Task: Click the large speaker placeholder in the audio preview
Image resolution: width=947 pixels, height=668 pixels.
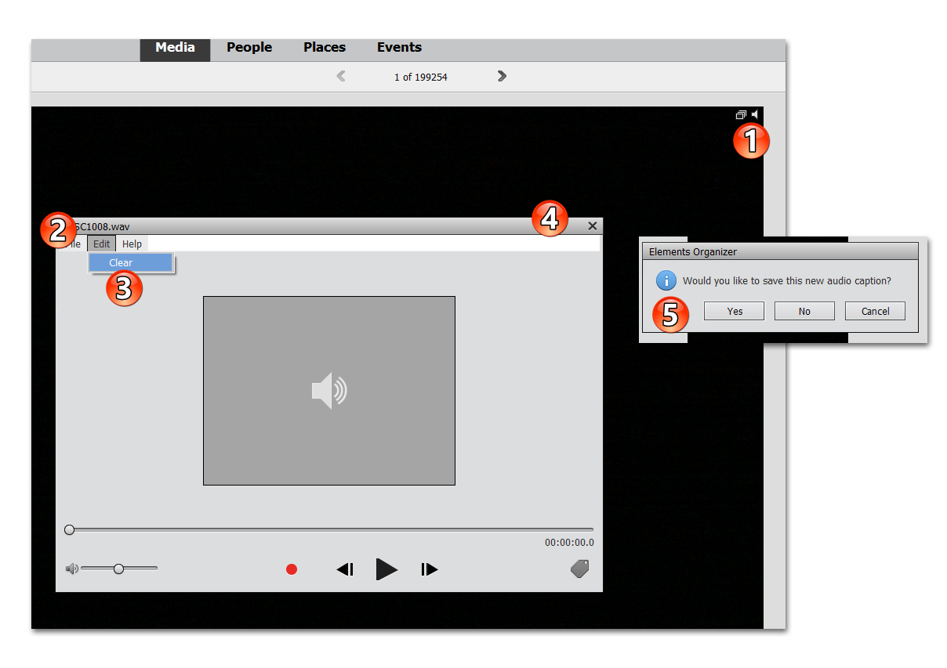Action: (328, 389)
